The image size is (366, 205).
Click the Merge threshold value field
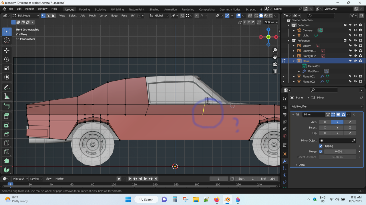[340, 151]
